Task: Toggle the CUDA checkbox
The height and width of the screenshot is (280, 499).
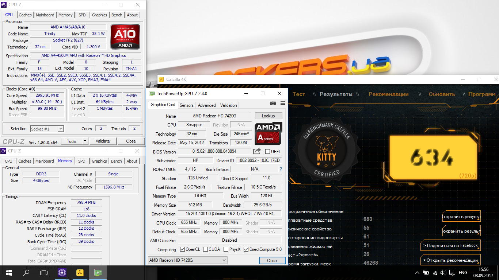Action: pos(206,250)
